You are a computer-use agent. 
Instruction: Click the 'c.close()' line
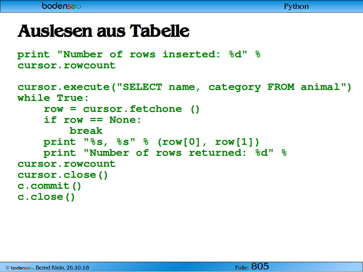pyautogui.click(x=46, y=197)
